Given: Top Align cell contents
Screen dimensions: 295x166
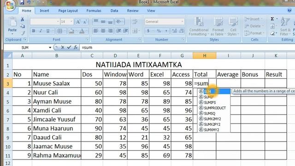Looking at the screenshot, I should tap(96, 22).
